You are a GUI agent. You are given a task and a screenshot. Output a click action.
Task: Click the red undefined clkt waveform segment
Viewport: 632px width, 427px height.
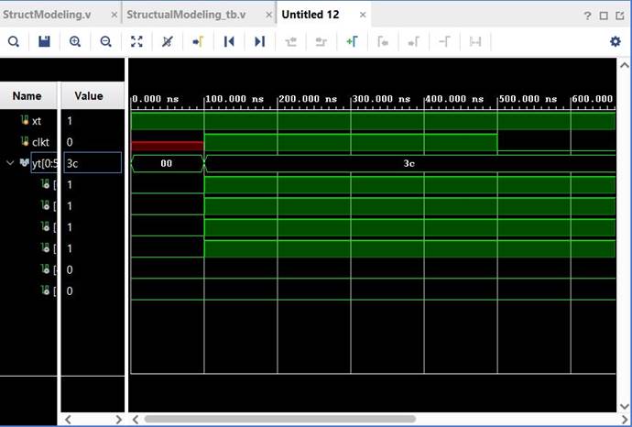(168, 146)
